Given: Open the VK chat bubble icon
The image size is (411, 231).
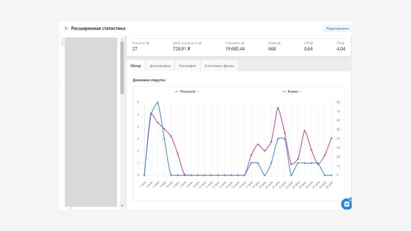Looking at the screenshot, I should 346,204.
